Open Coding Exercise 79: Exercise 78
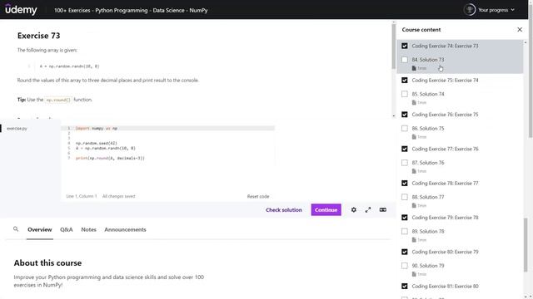Image resolution: width=533 pixels, height=299 pixels. pos(445,218)
